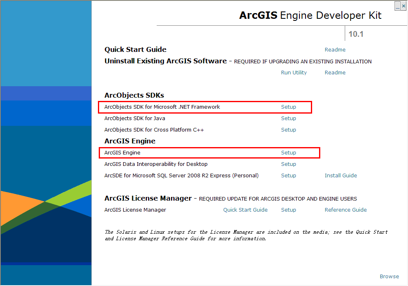Click the 'Uninstall Existing ArcGIS Software' heading
408x286 pixels.
point(166,61)
